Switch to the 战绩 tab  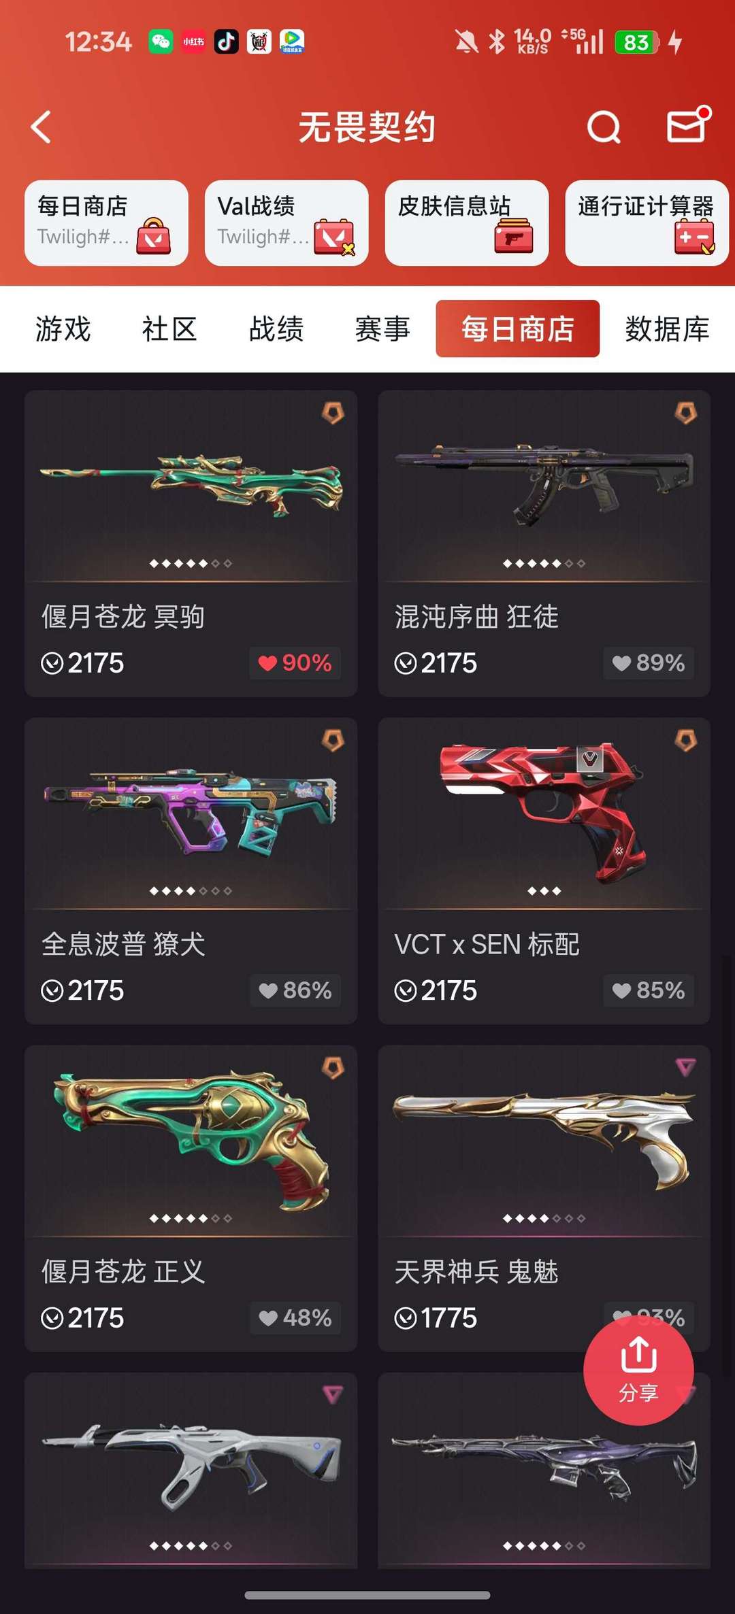276,329
